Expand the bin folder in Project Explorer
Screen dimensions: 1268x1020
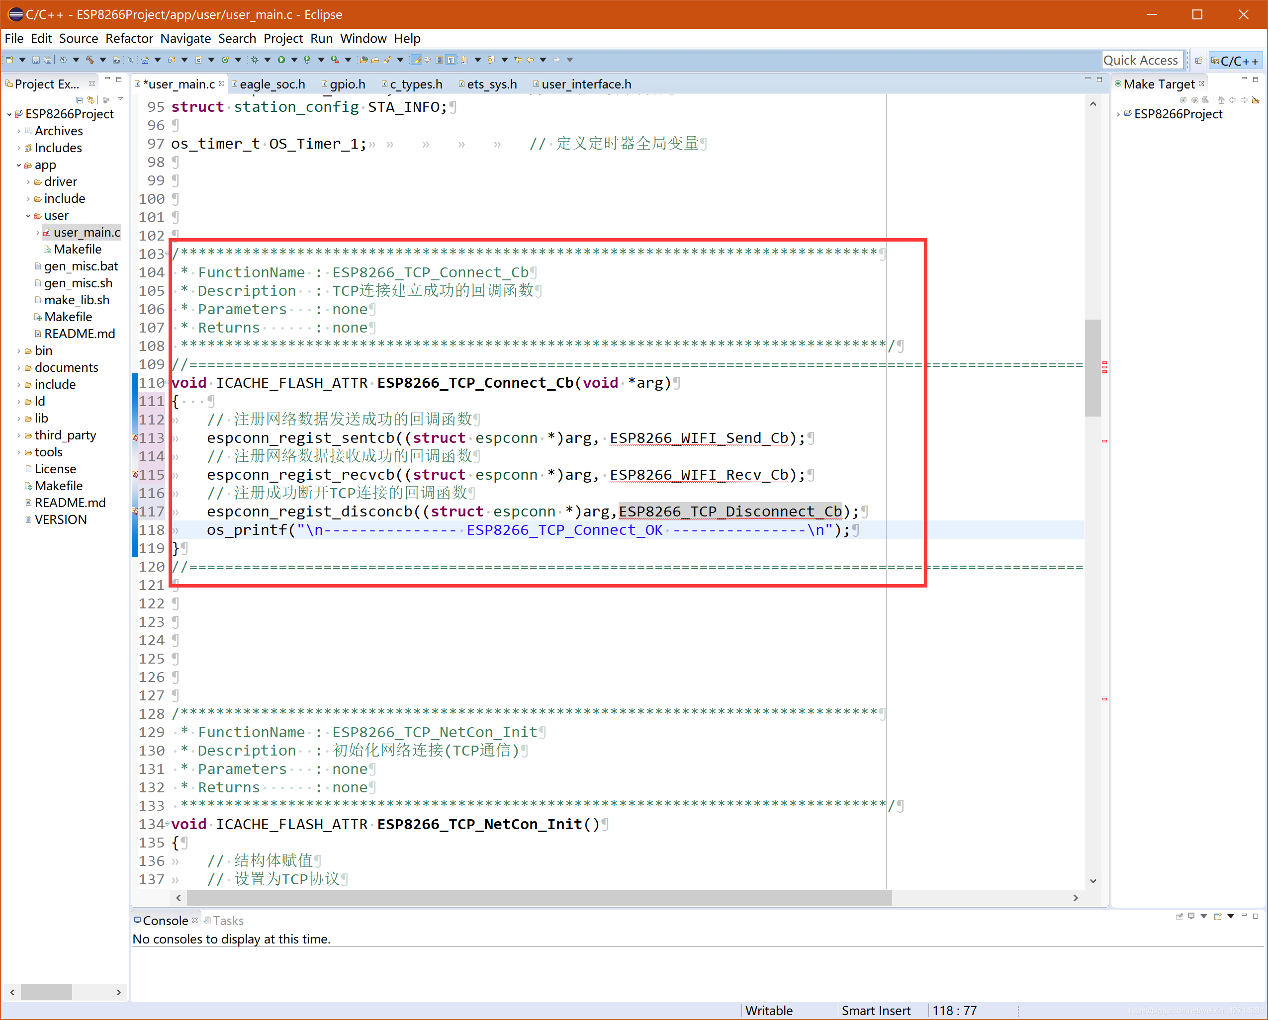(x=19, y=351)
